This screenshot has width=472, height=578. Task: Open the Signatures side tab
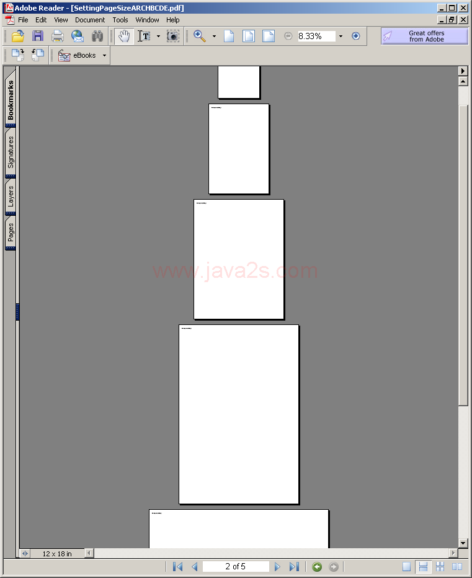11,152
